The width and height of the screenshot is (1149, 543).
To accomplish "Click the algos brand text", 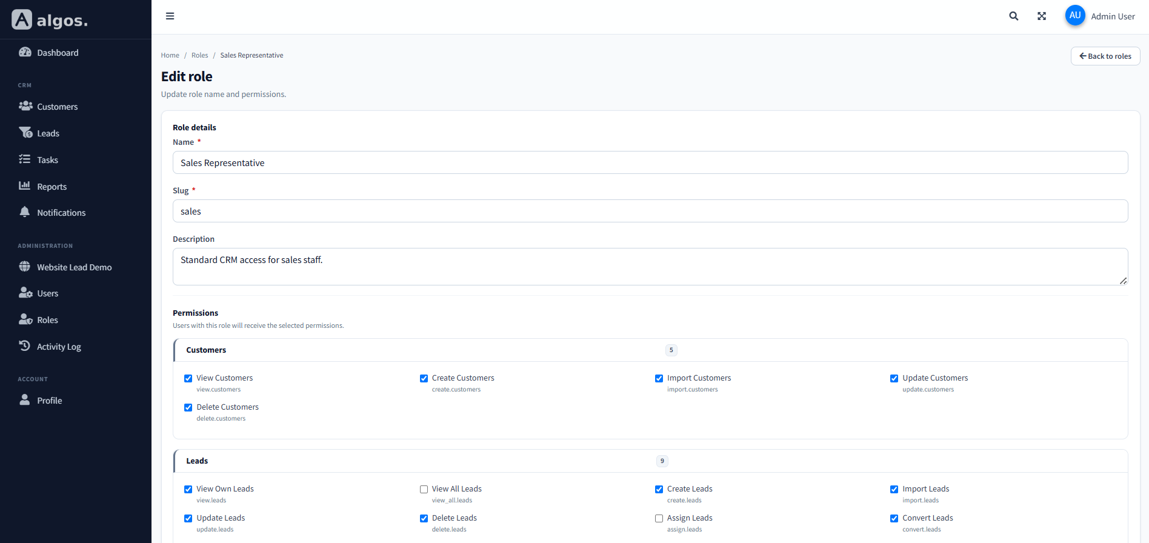I will (62, 21).
